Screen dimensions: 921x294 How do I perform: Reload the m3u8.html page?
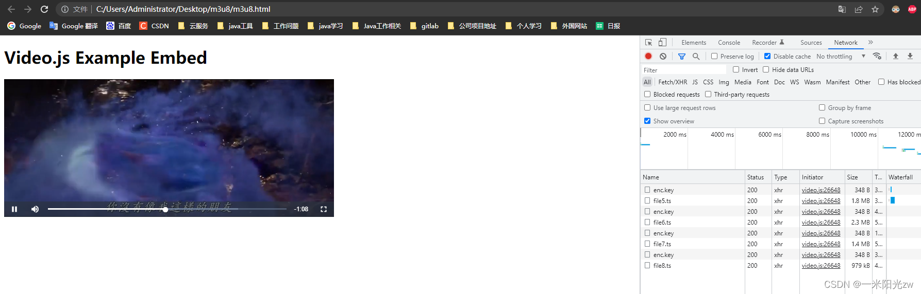click(44, 9)
